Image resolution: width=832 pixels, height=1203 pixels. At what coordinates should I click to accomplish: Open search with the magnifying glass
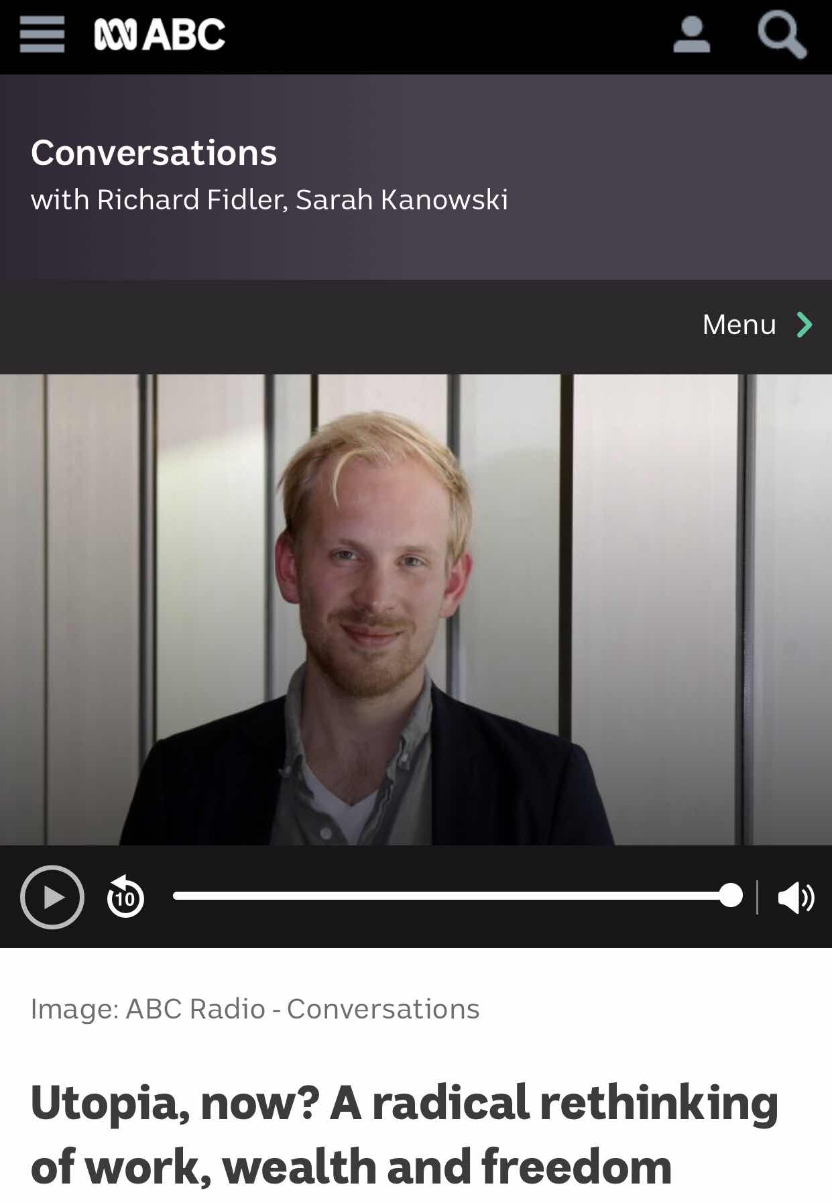pos(782,36)
